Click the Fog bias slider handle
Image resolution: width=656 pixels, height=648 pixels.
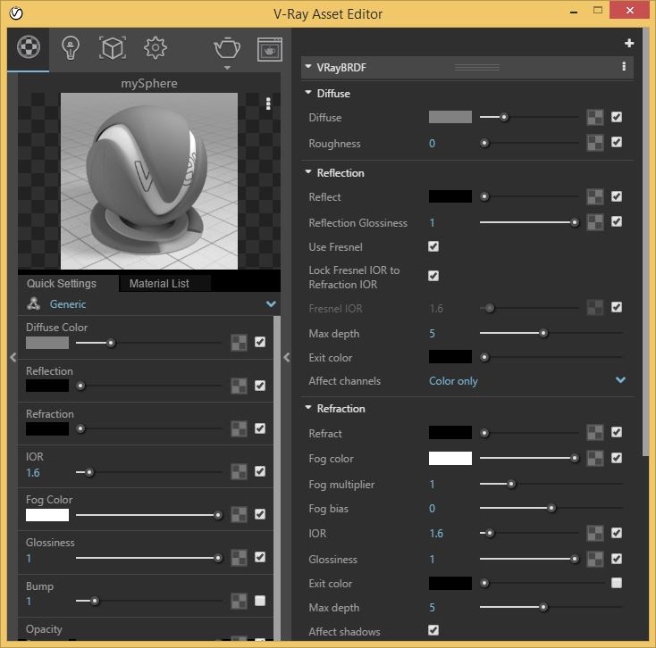pyautogui.click(x=551, y=509)
